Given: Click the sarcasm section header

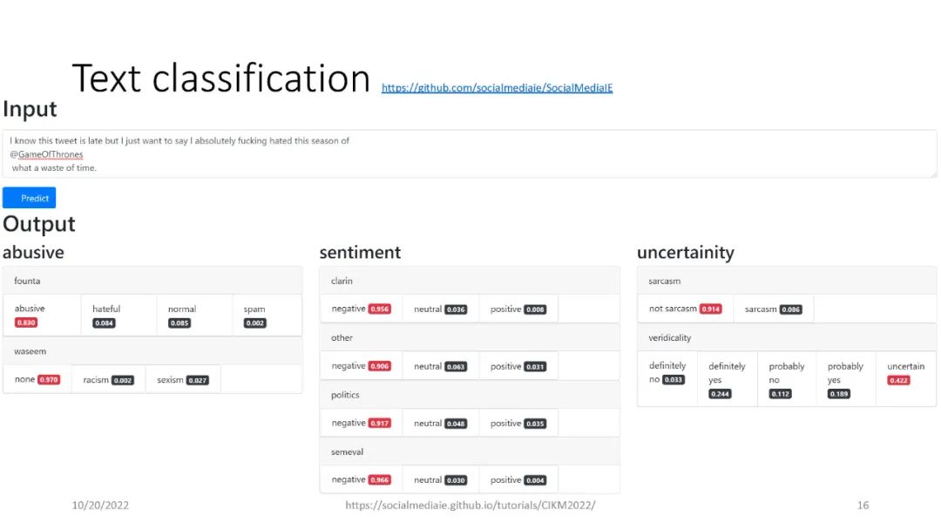Looking at the screenshot, I should (787, 282).
